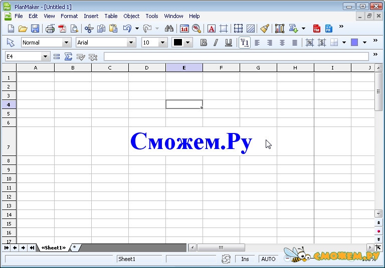The width and height of the screenshot is (385, 268).
Task: Open a file using the folder icon
Action: tap(23, 28)
